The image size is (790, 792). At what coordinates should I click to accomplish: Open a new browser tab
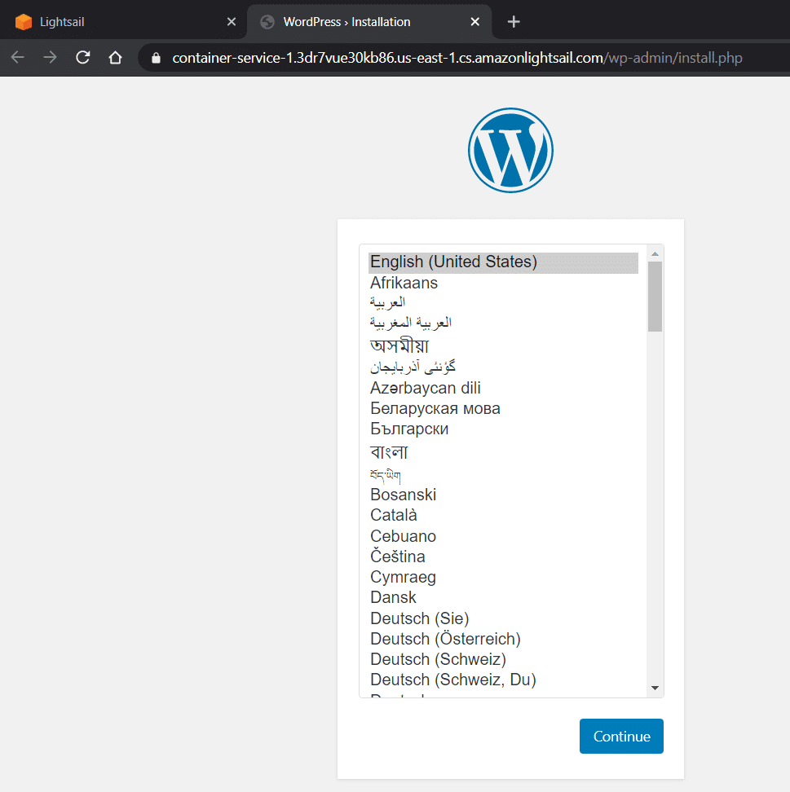point(514,22)
